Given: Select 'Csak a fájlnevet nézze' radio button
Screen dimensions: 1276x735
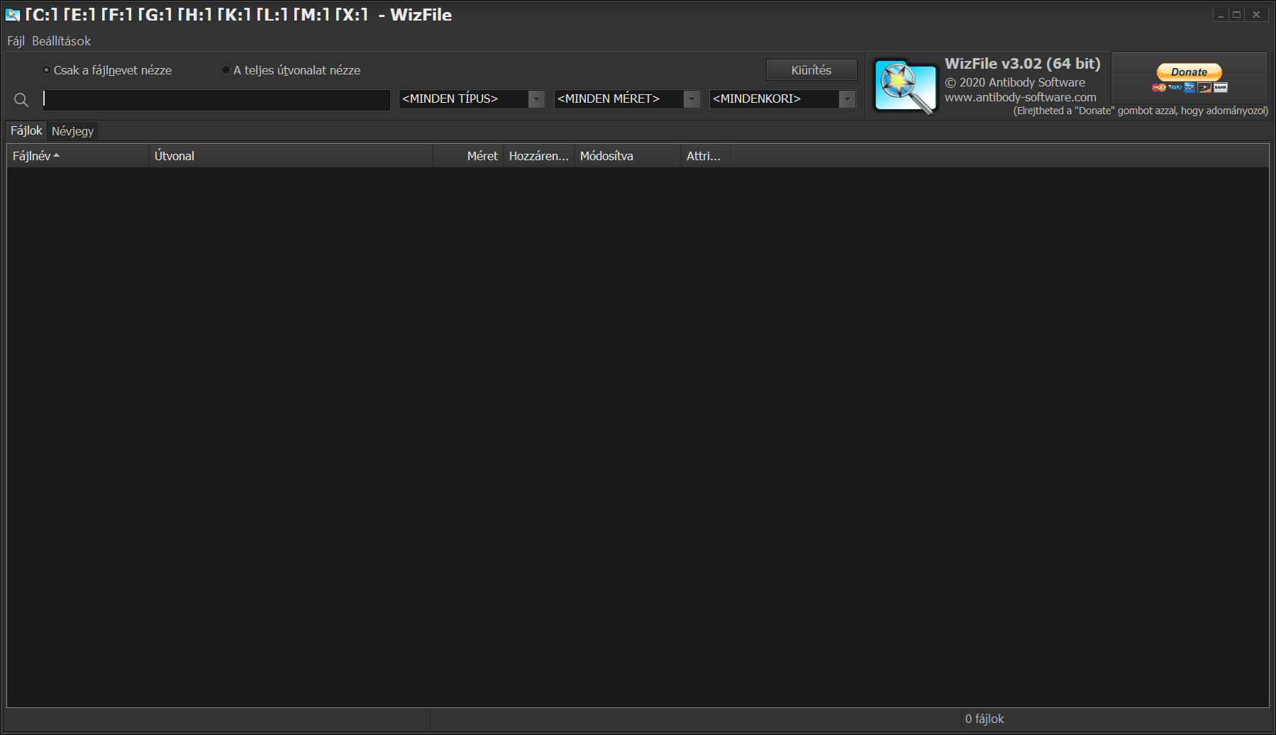Looking at the screenshot, I should coord(47,70).
